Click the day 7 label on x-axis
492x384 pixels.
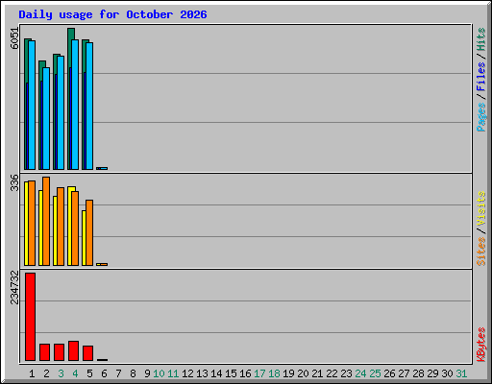118,373
